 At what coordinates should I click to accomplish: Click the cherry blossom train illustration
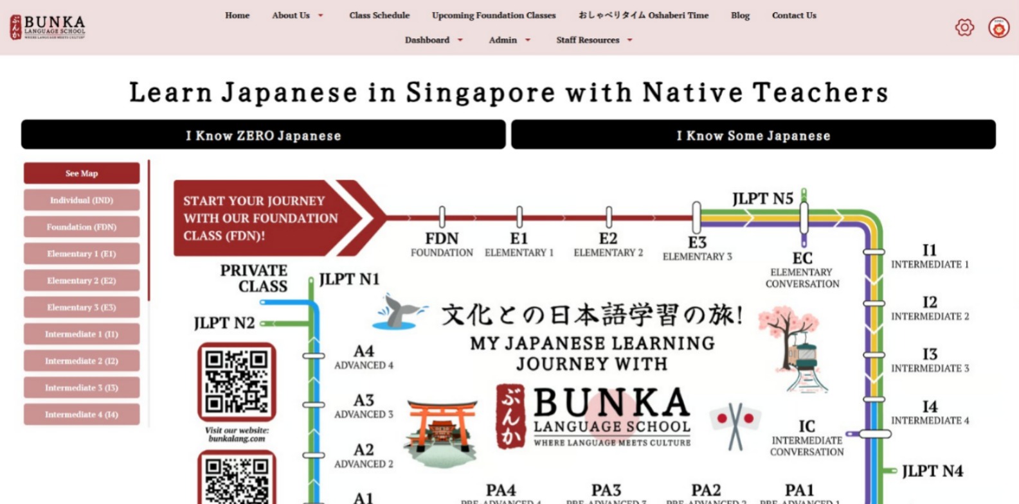[x=795, y=349]
